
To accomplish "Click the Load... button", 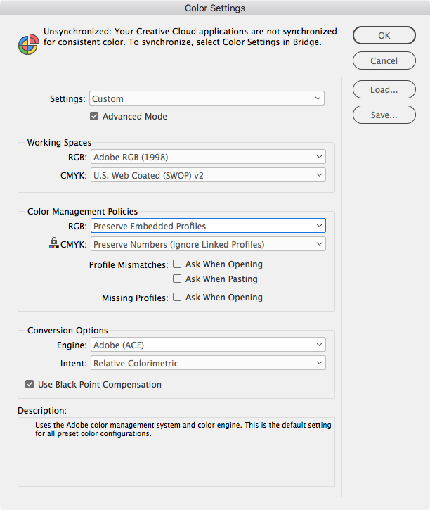I will point(384,89).
